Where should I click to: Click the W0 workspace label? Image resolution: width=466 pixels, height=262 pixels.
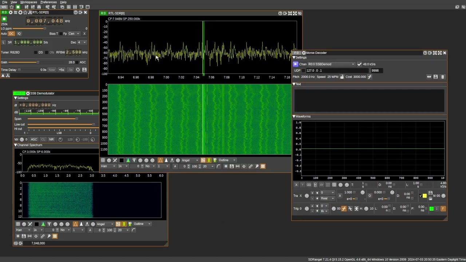(4, 7)
